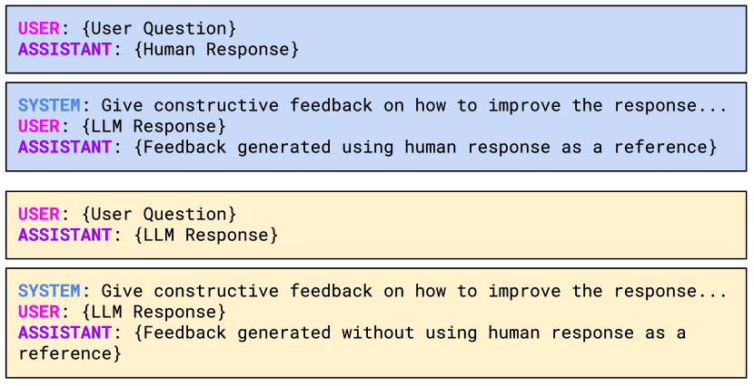754x386 pixels.
Task: Click USER label in the bottom yellow box
Action: click(x=38, y=312)
